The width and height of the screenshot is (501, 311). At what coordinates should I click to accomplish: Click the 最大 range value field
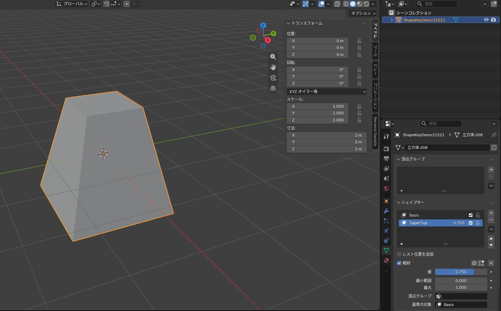coord(461,287)
